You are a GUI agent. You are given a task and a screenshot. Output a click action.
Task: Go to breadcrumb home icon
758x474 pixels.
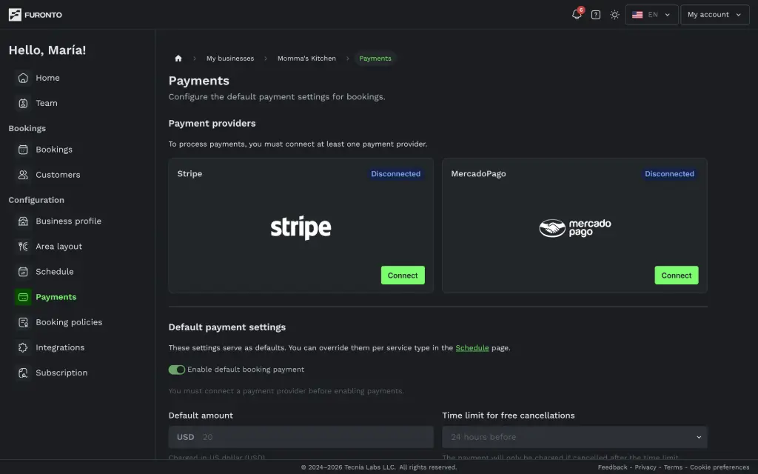(178, 59)
